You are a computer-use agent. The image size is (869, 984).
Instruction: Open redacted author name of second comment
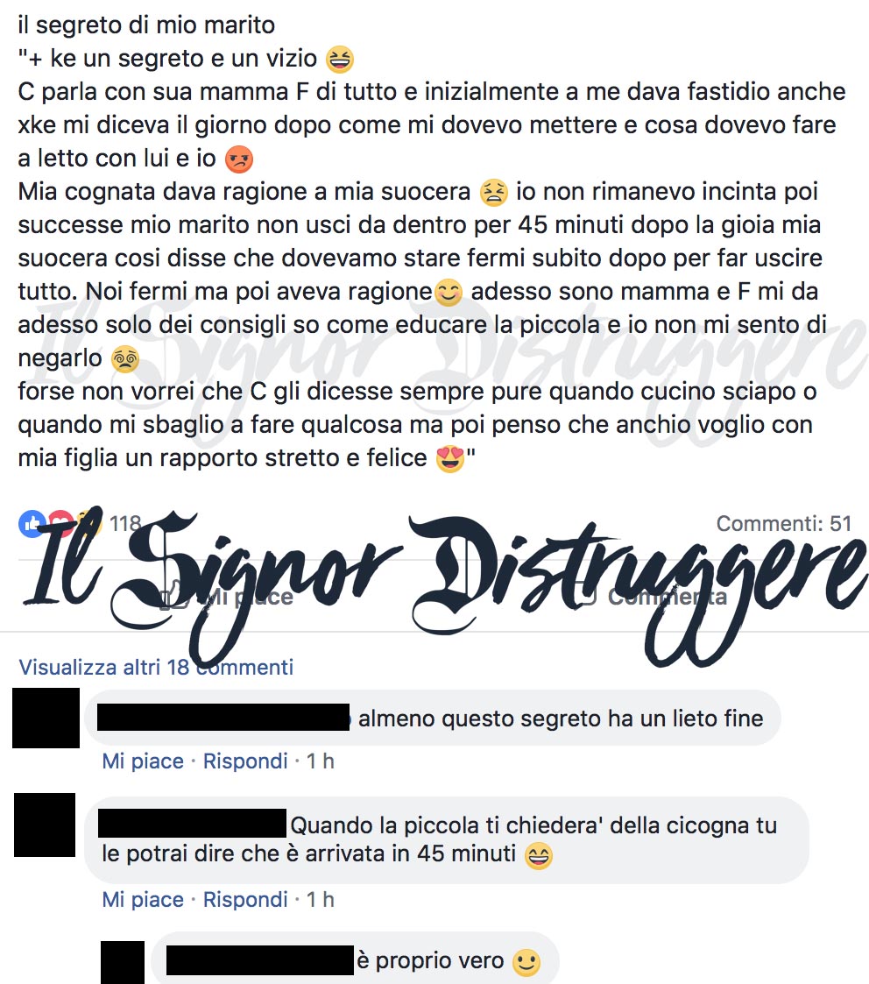(x=193, y=824)
